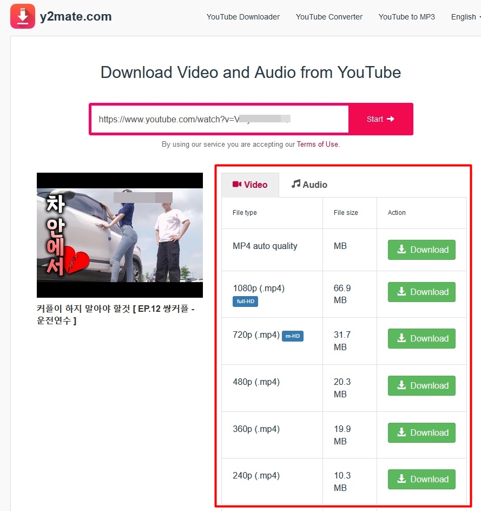Click the 'File type' column header
Image resolution: width=481 pixels, height=511 pixels.
(x=245, y=213)
